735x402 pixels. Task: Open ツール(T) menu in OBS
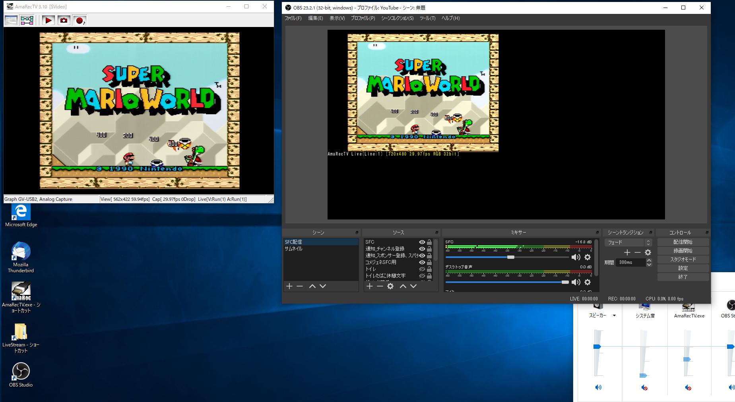point(428,18)
